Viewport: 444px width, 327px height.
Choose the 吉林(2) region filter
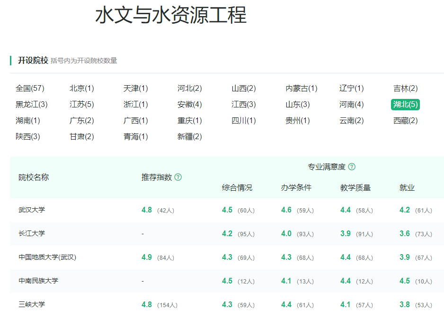click(406, 88)
